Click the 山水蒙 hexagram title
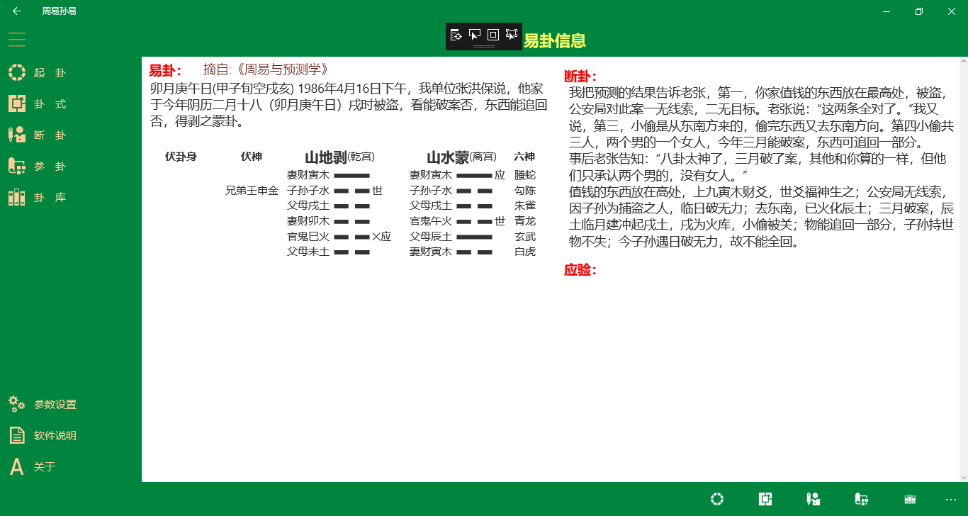Viewport: 968px width, 516px height. pos(448,157)
